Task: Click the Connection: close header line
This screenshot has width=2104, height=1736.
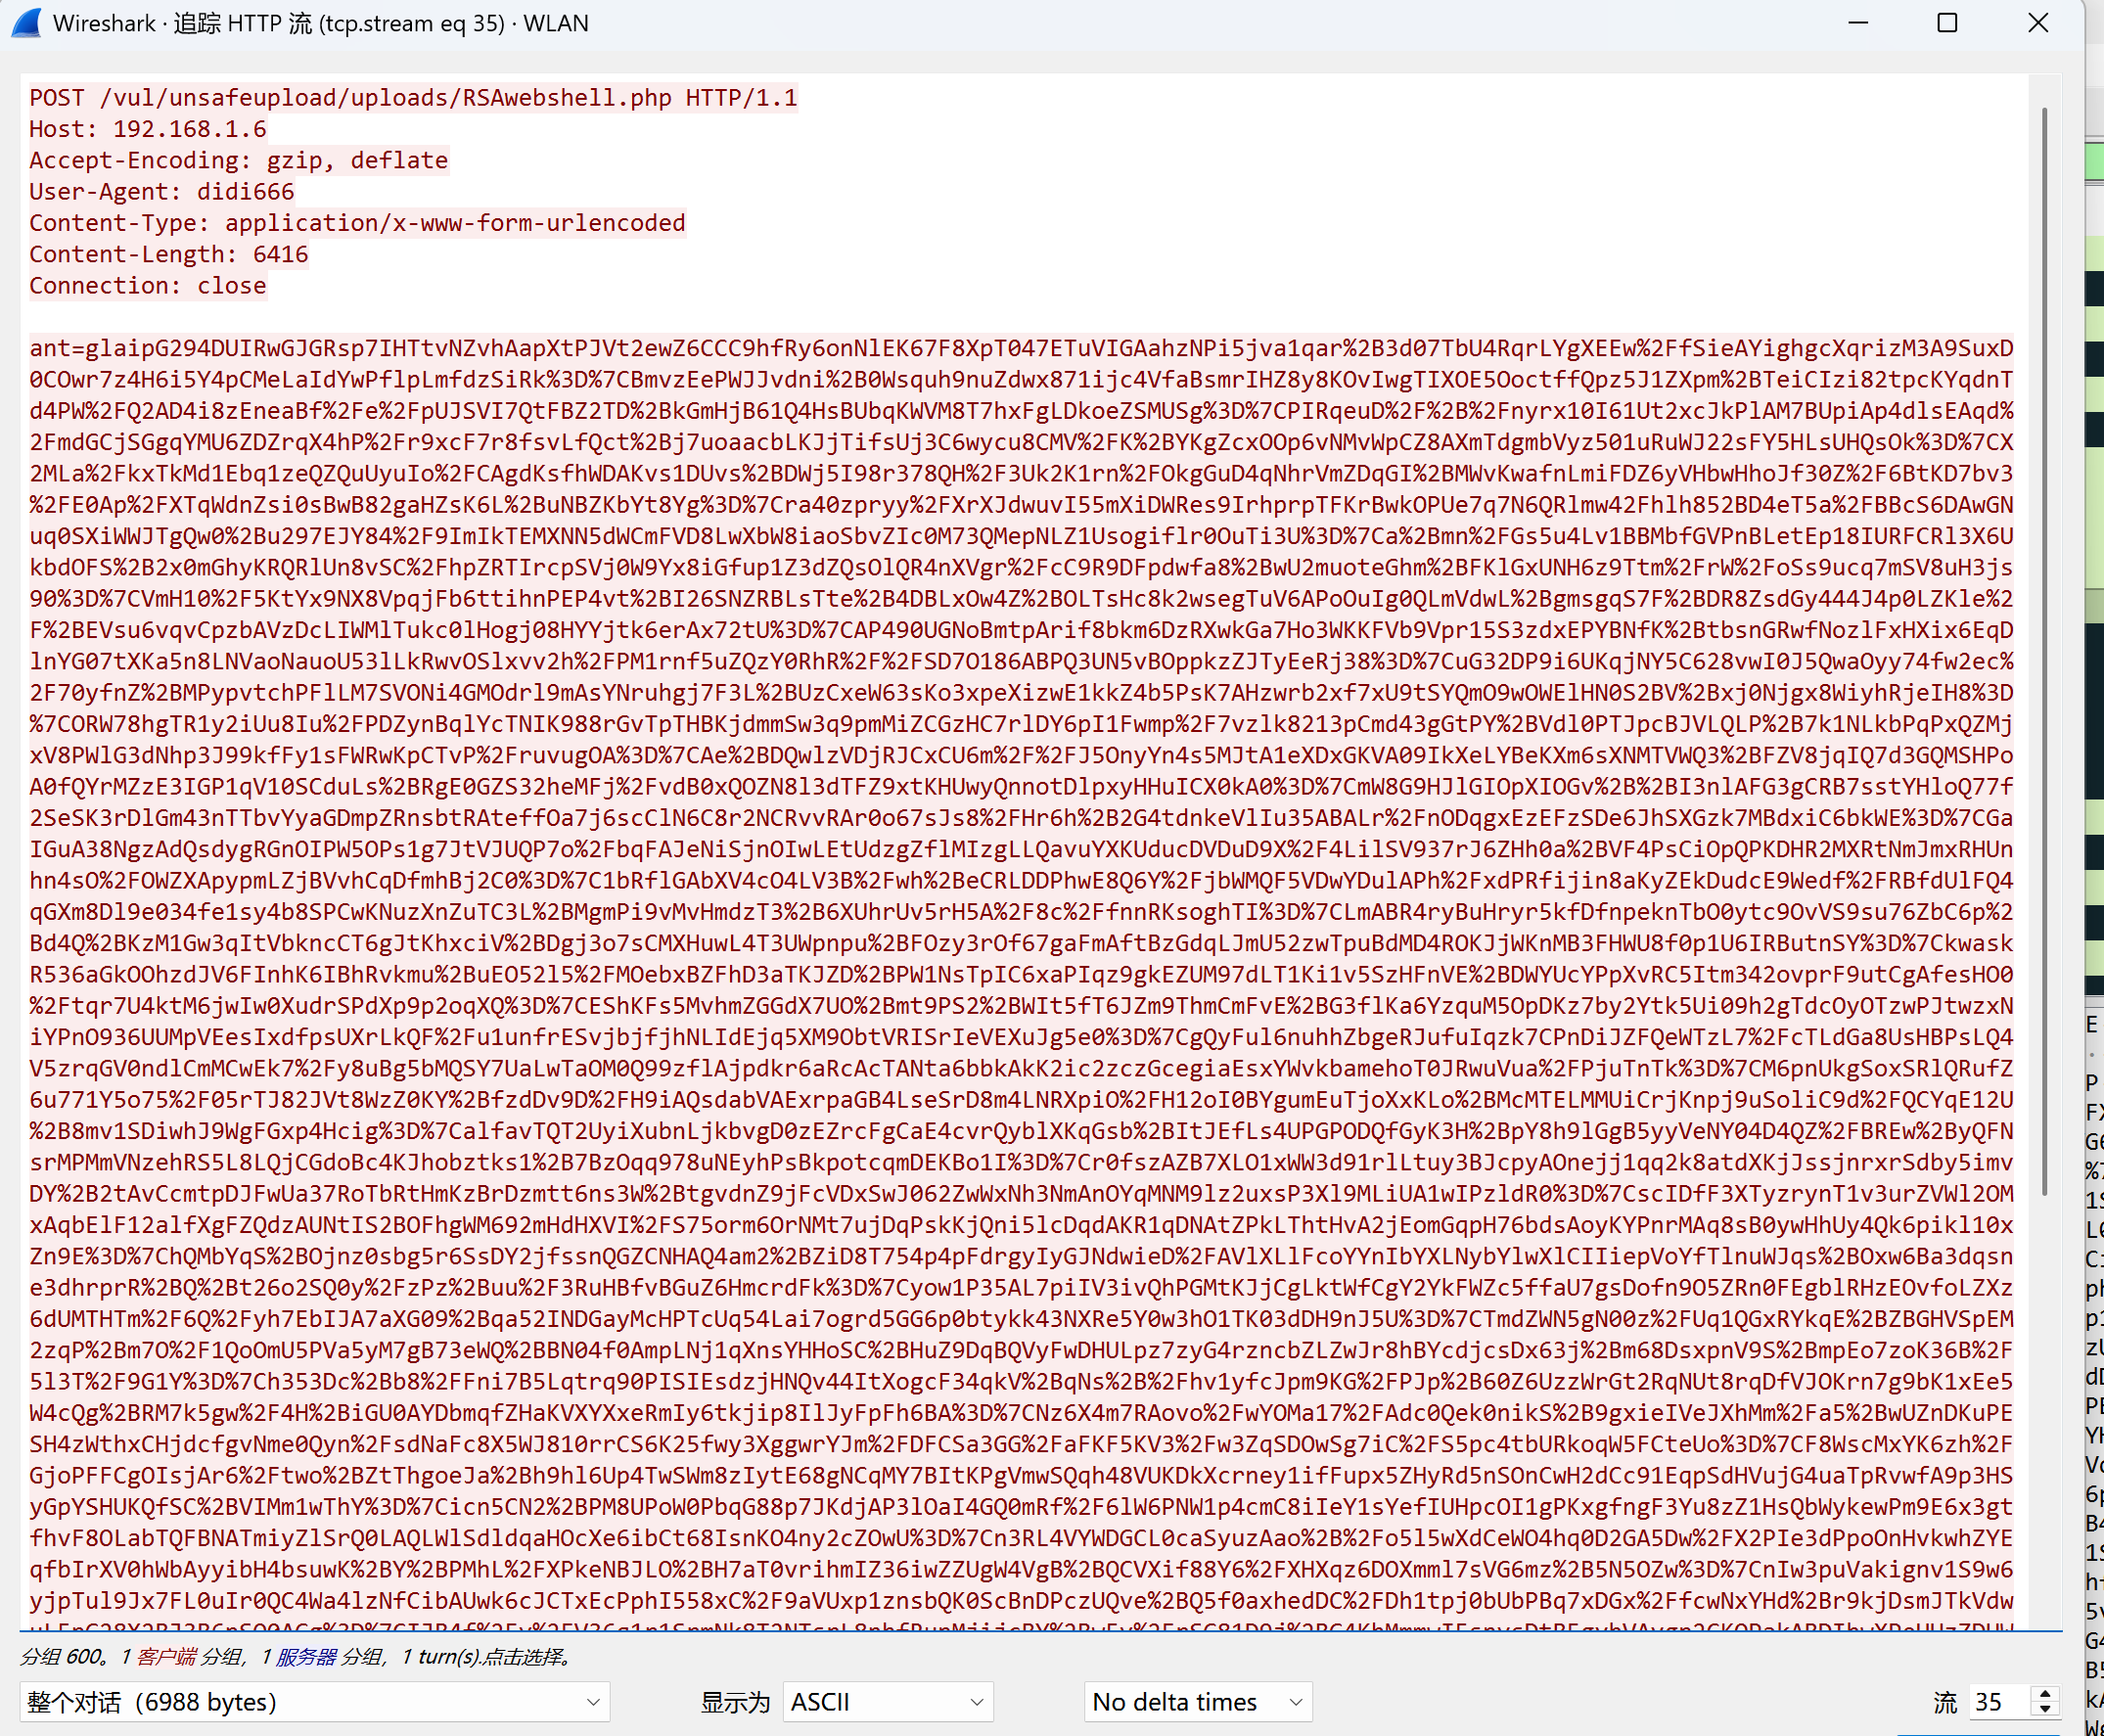Action: pos(148,285)
